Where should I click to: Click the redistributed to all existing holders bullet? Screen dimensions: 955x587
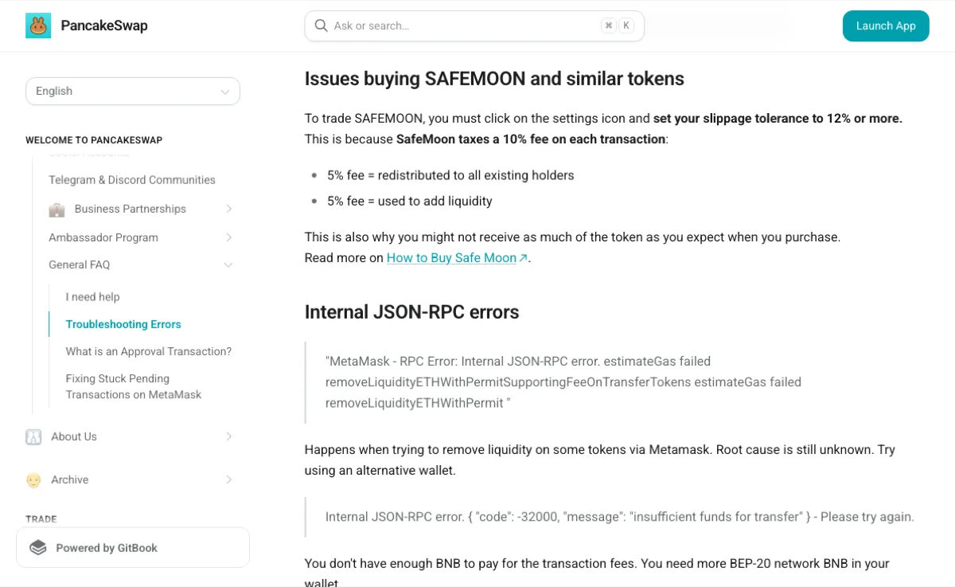[450, 175]
